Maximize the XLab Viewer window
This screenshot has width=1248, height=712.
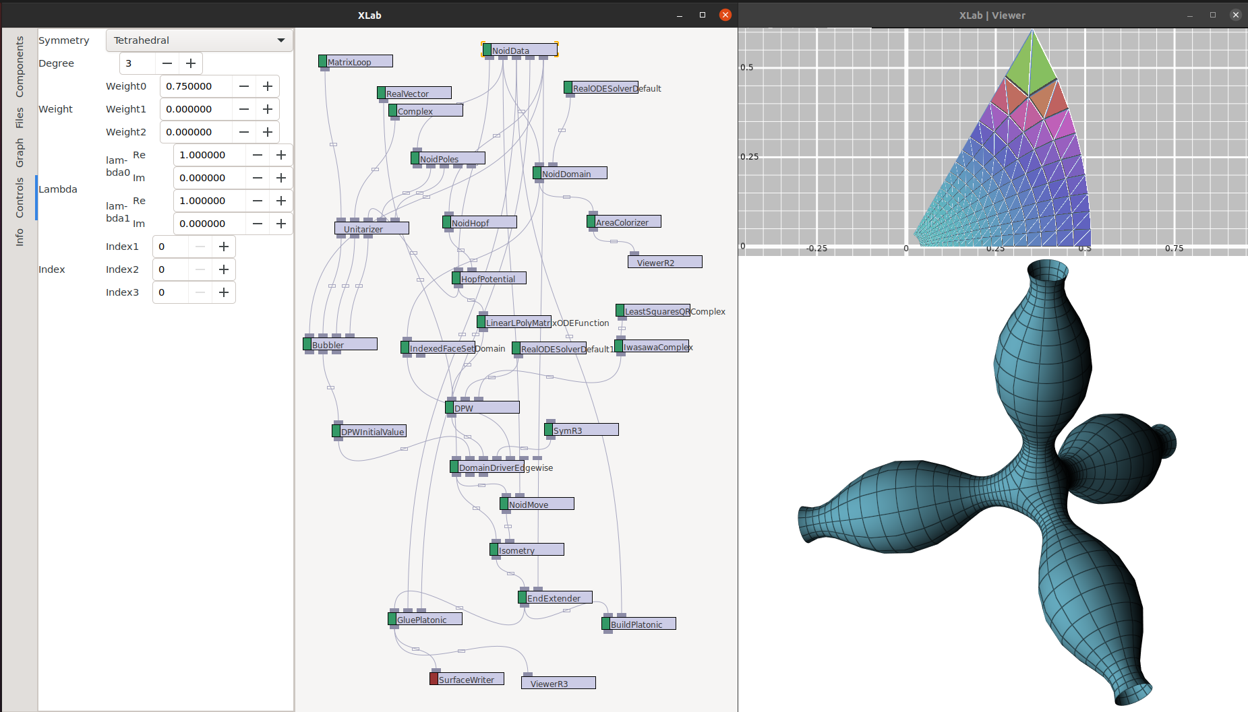pyautogui.click(x=1213, y=15)
